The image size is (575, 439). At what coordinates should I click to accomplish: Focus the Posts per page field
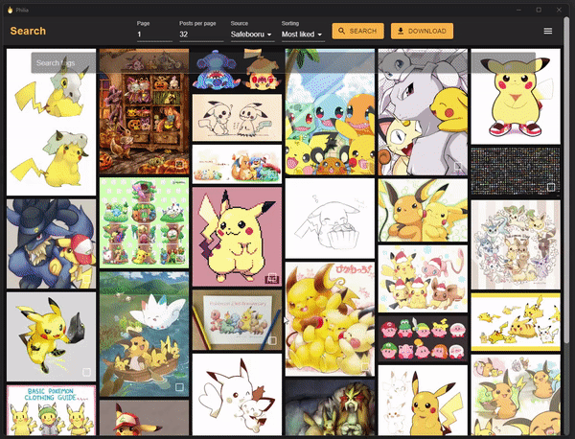[x=201, y=35]
